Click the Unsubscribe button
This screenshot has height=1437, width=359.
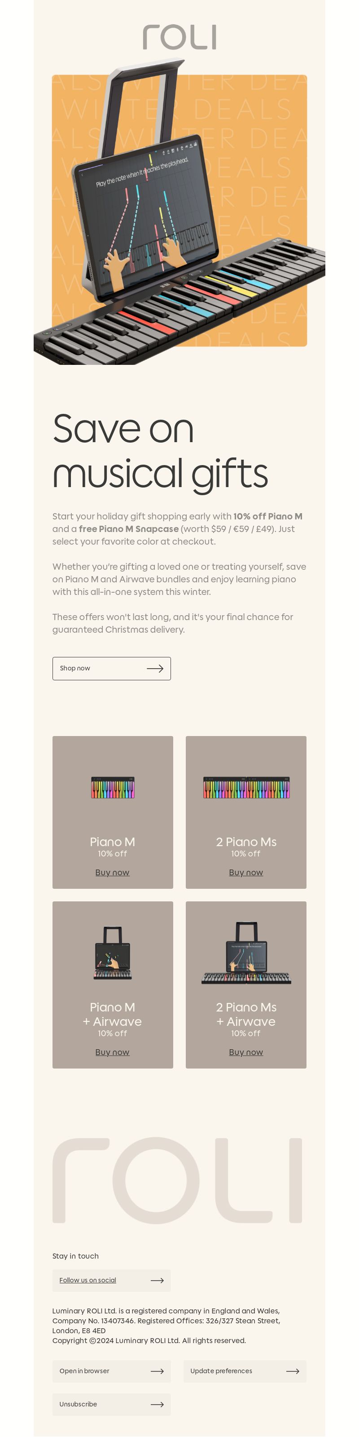111,1404
